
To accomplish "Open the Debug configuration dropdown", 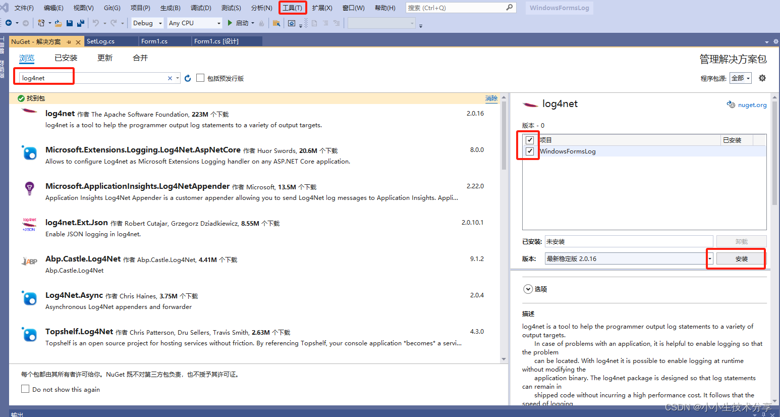I will [x=147, y=23].
